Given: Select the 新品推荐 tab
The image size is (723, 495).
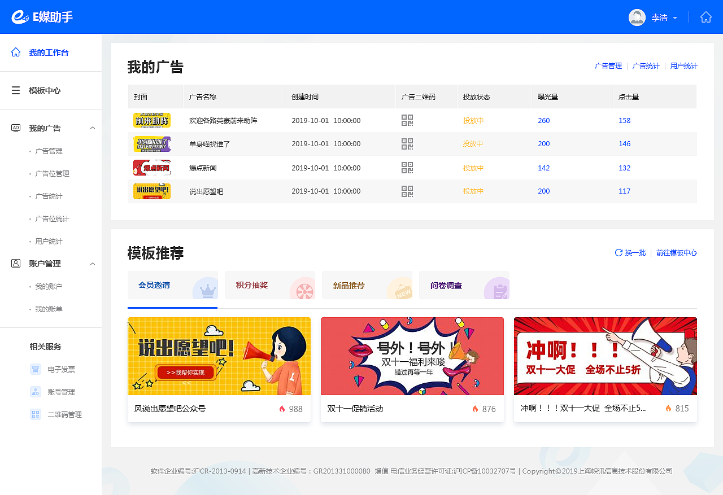Looking at the screenshot, I should [x=367, y=285].
